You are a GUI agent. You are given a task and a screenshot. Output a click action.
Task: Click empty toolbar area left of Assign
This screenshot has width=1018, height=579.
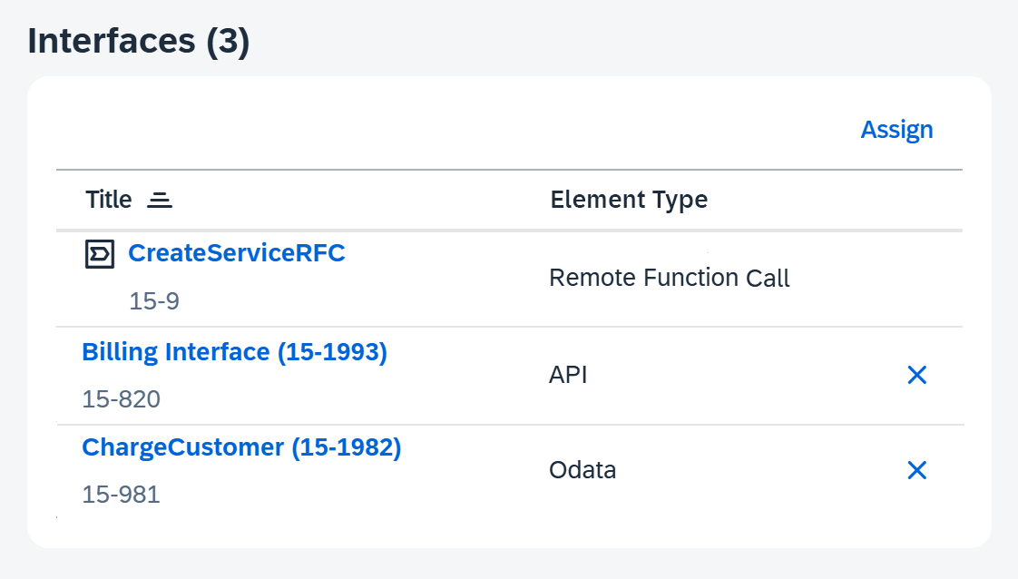point(454,130)
